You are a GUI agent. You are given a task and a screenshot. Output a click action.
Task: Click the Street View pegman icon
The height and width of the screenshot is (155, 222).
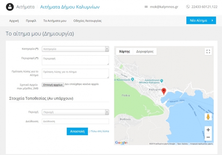pyautogui.click(x=208, y=117)
